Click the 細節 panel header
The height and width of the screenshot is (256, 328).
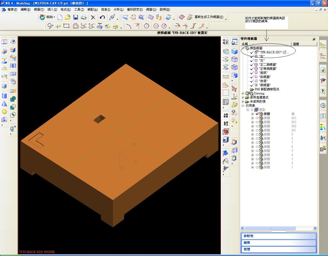point(279,243)
